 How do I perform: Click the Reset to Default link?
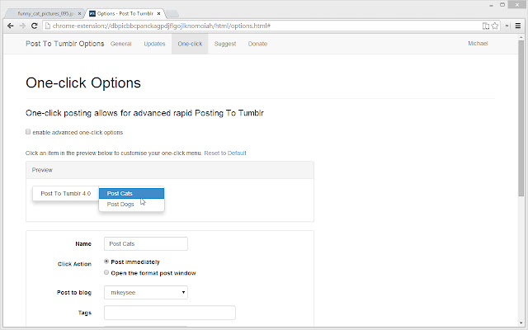[225, 153]
